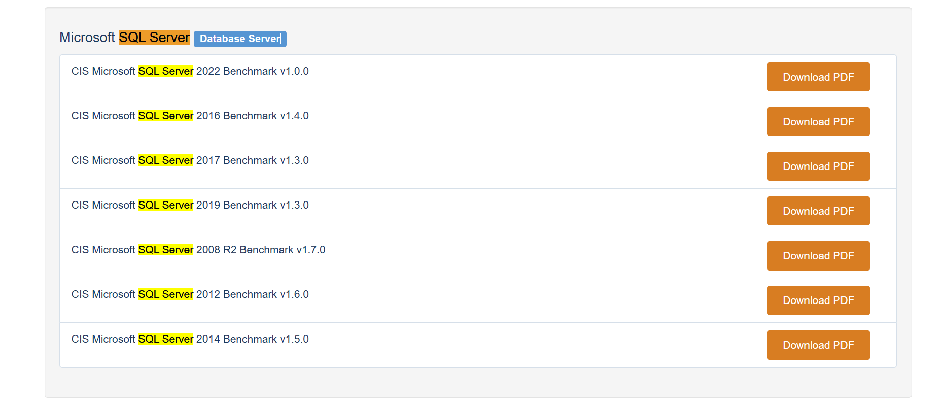Open the 2019 Benchmark v1.3.0 entry title

click(x=252, y=205)
